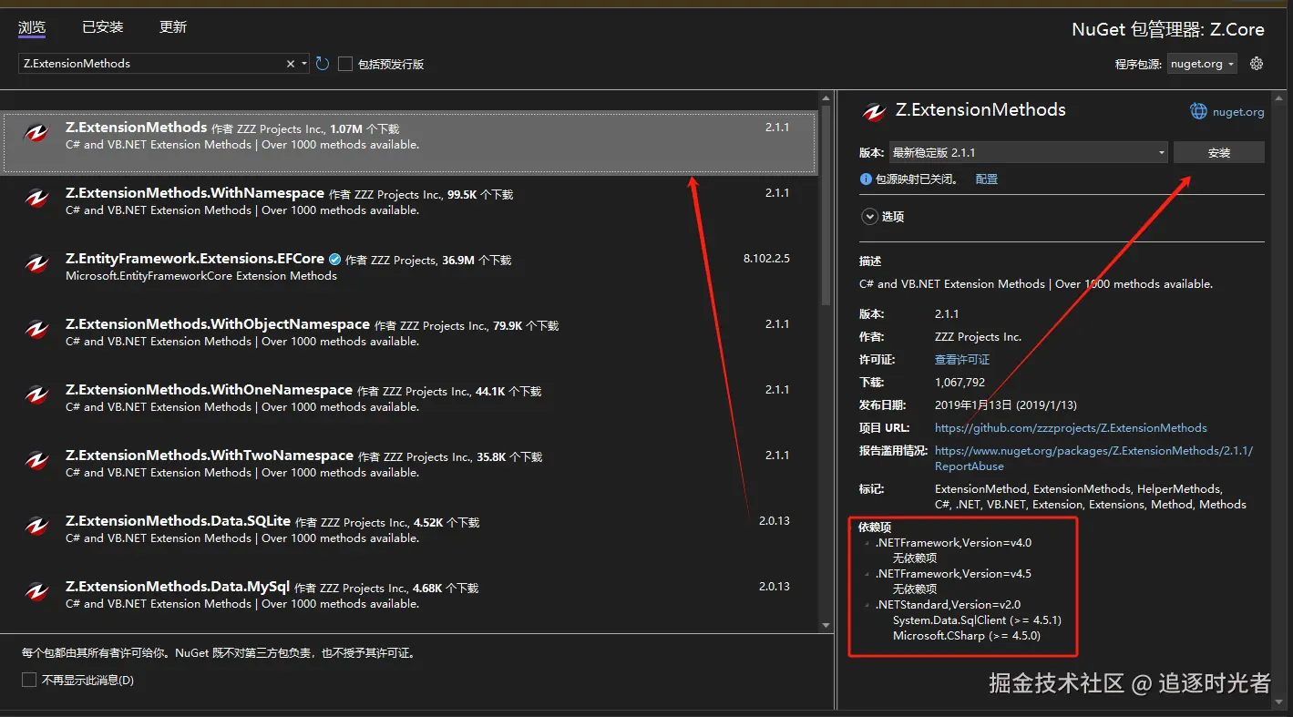Image resolution: width=1293 pixels, height=717 pixels.
Task: Click the refresh search results icon
Action: (x=323, y=64)
